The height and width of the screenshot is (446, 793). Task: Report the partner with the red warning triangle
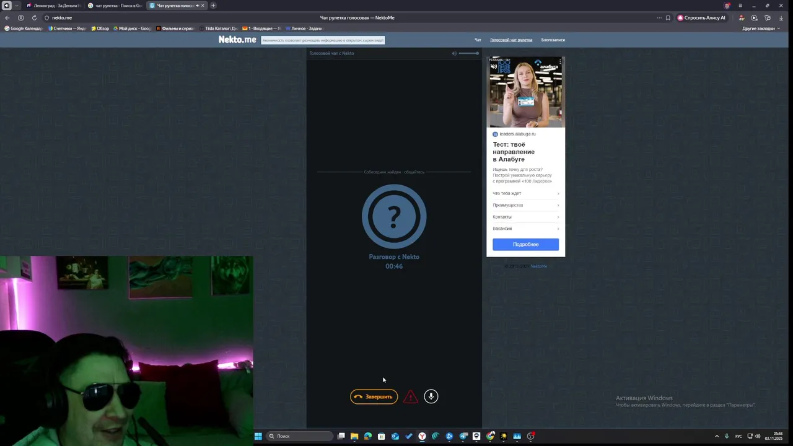coord(411,397)
